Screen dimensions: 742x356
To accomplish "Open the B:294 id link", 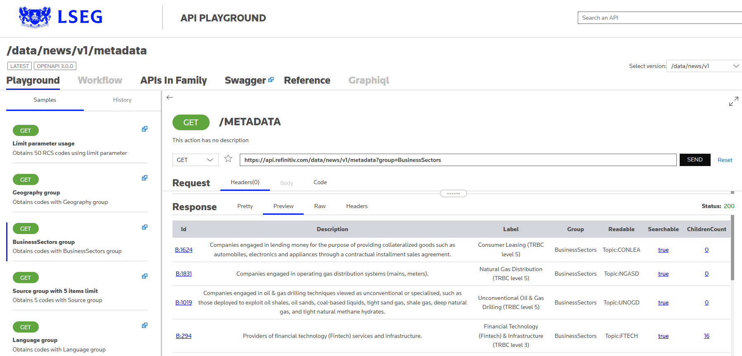I will coord(184,336).
